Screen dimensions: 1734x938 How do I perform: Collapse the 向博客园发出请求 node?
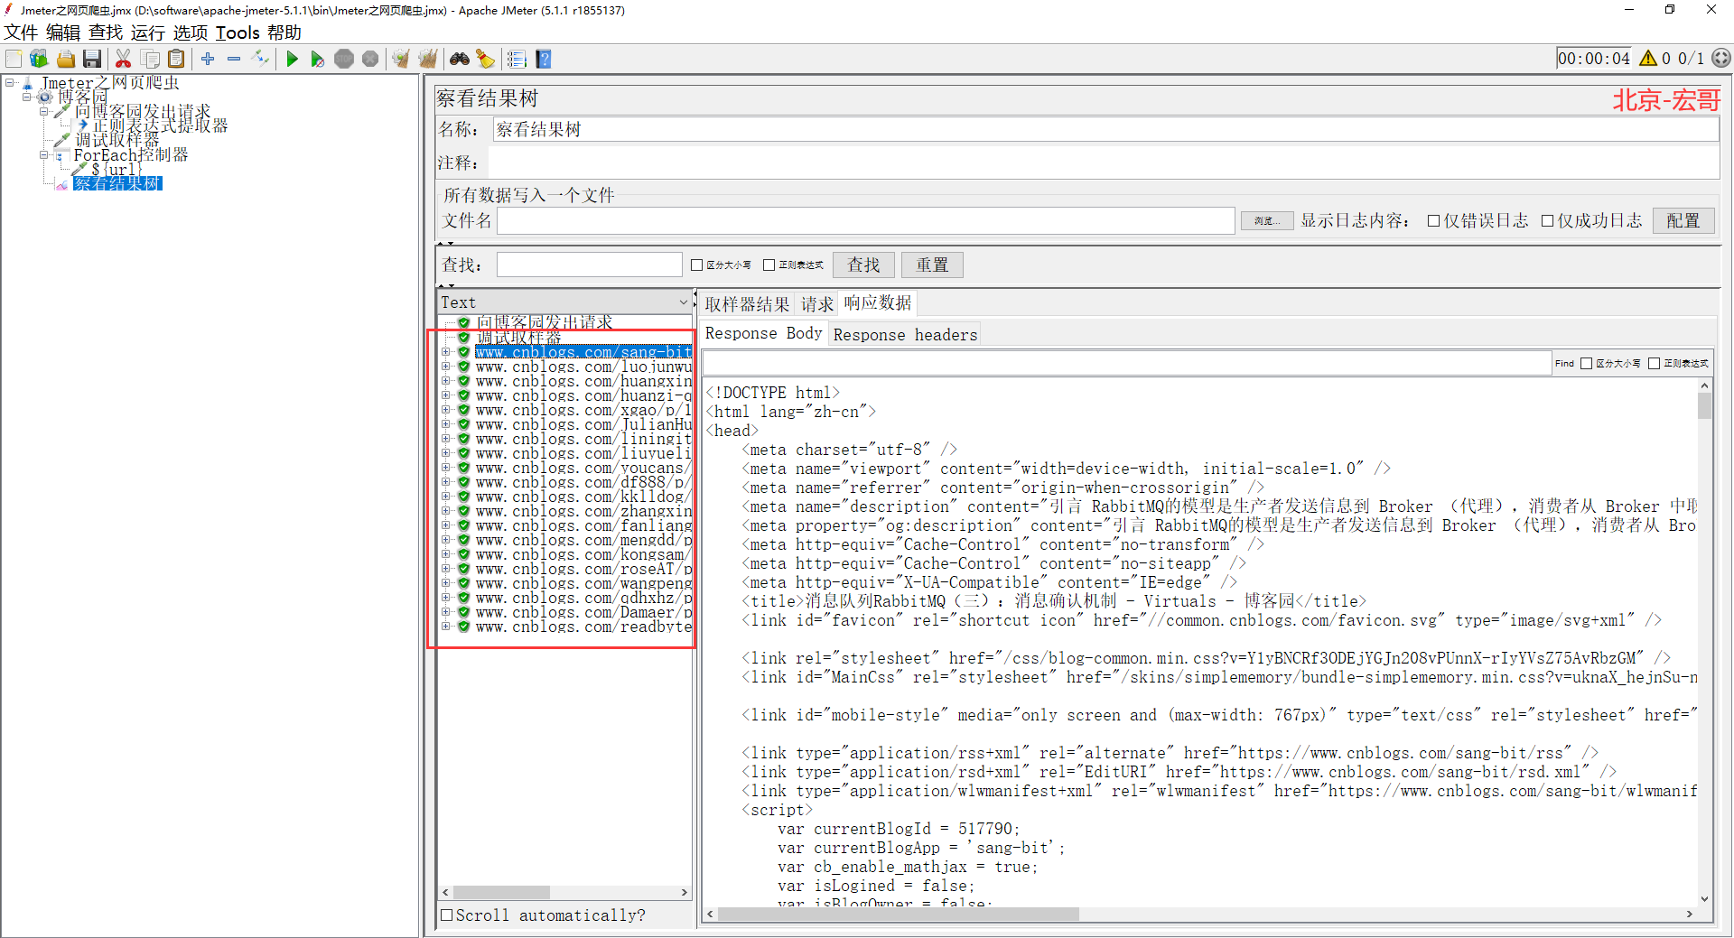[43, 111]
